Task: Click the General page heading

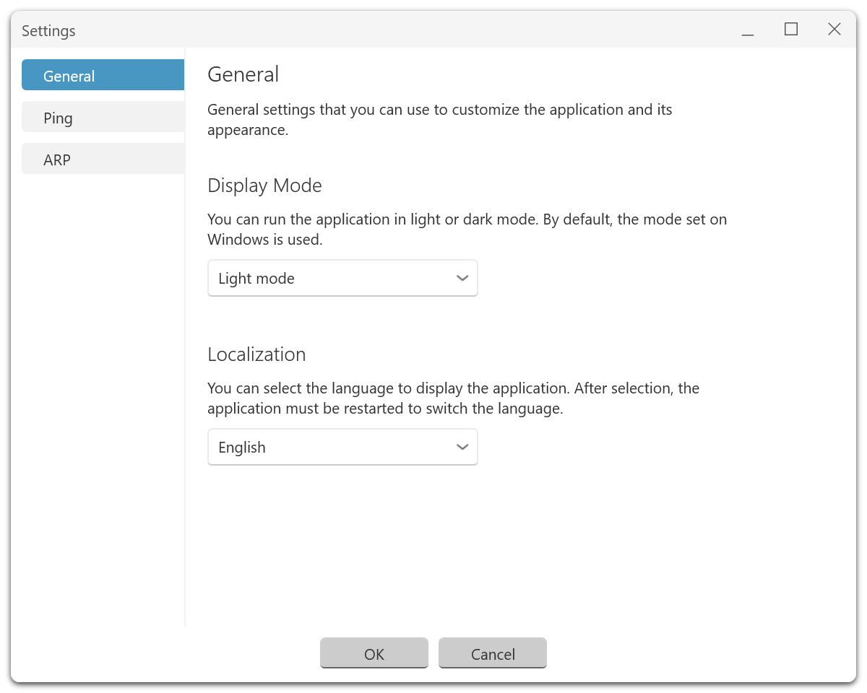Action: pyautogui.click(x=243, y=74)
